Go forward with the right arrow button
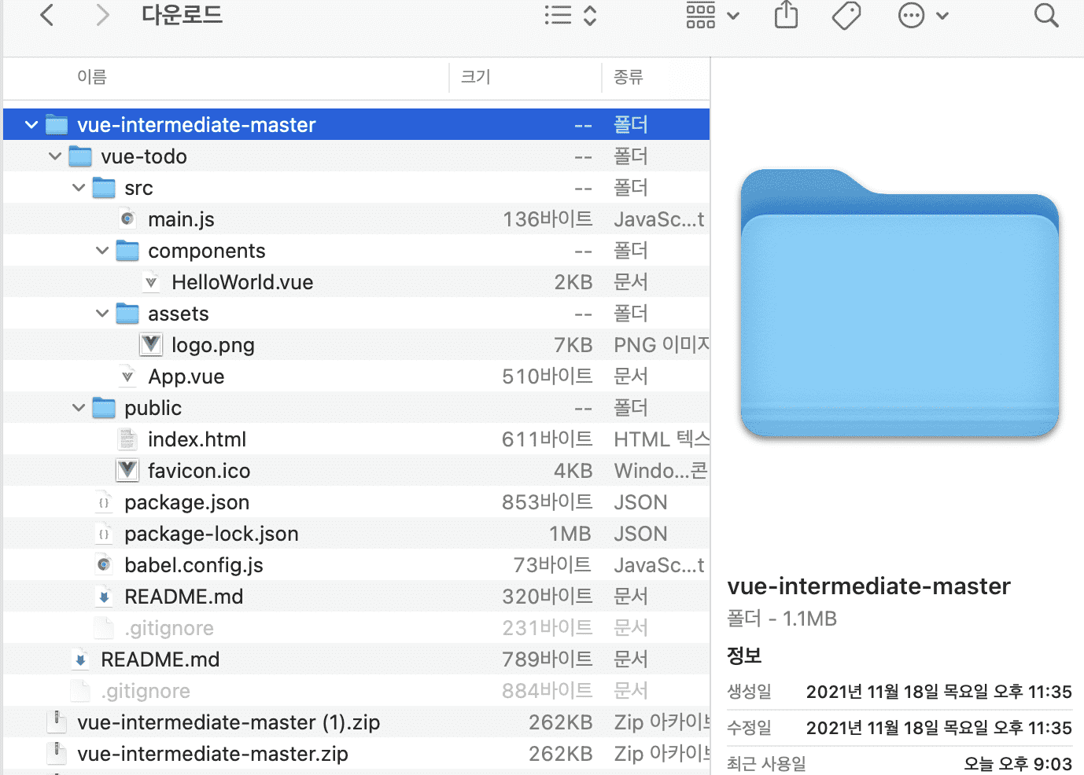Screen dimensions: 1084x775 102,15
